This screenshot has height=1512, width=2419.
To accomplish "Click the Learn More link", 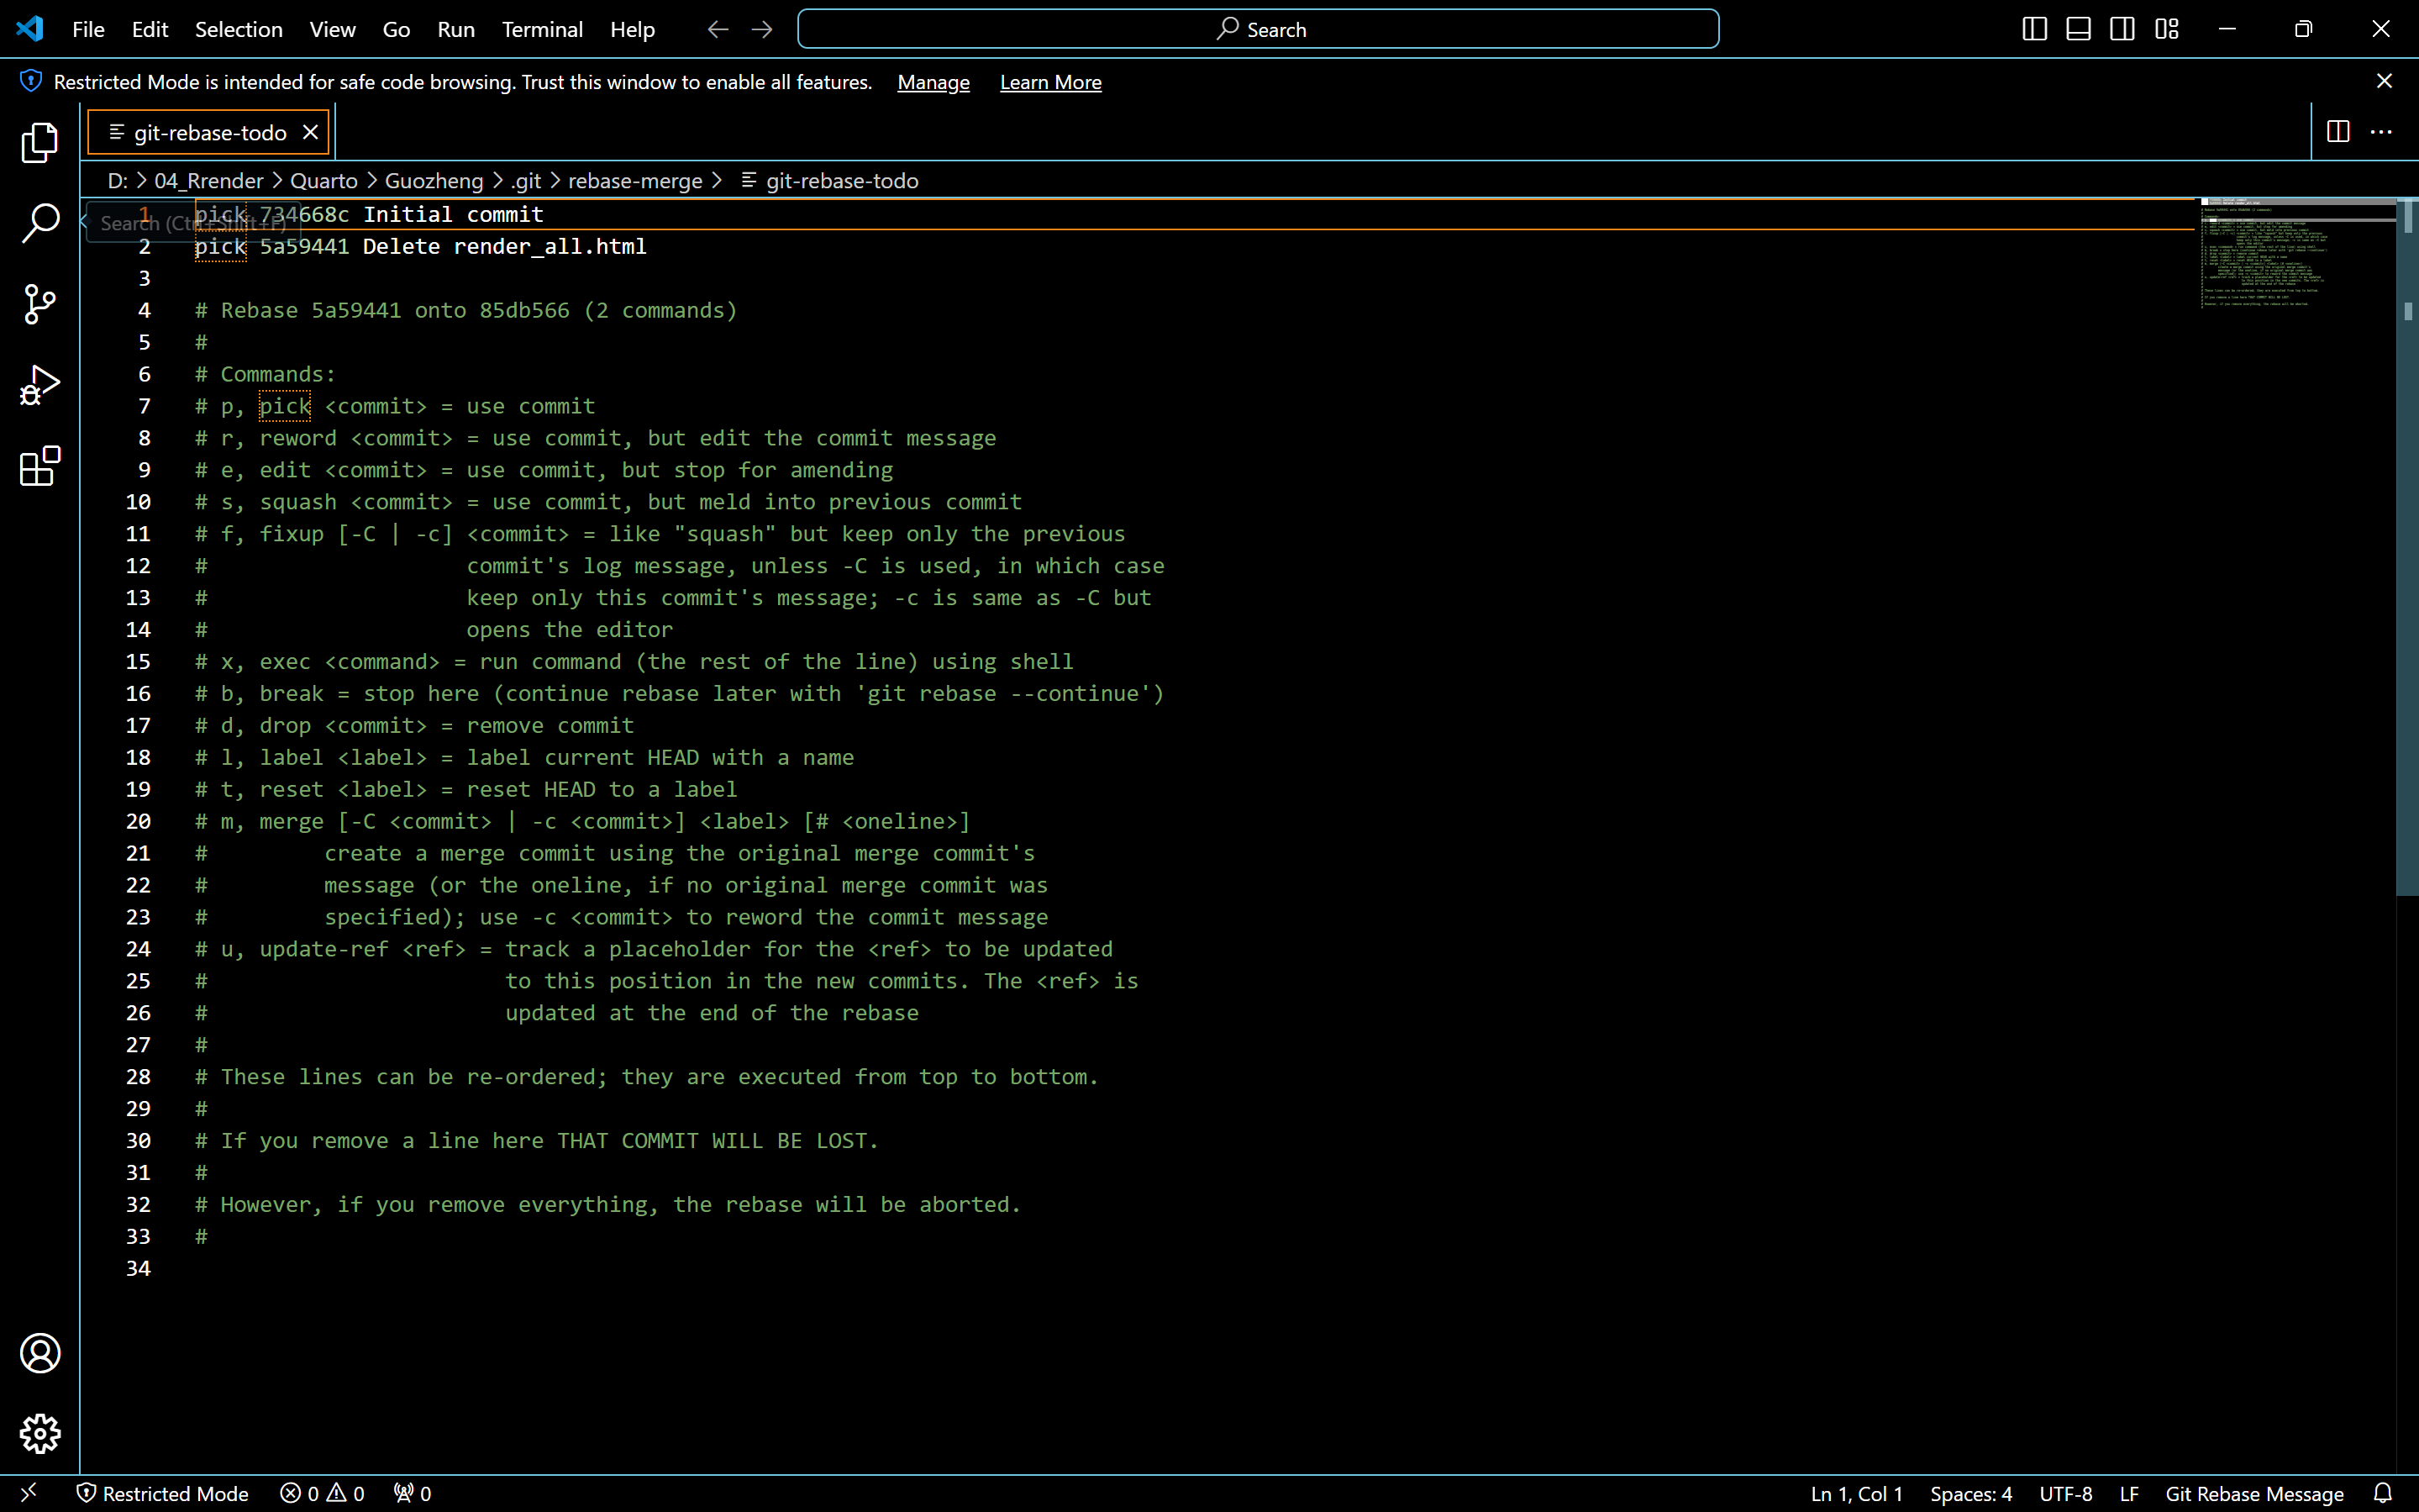I will pos(1050,82).
